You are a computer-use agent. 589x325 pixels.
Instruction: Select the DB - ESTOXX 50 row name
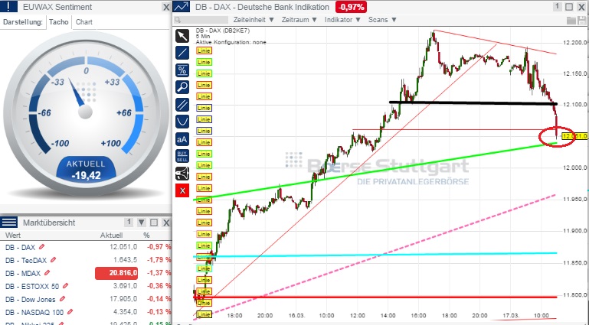[x=32, y=287]
